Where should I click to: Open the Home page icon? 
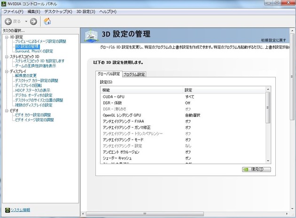tap(47, 21)
